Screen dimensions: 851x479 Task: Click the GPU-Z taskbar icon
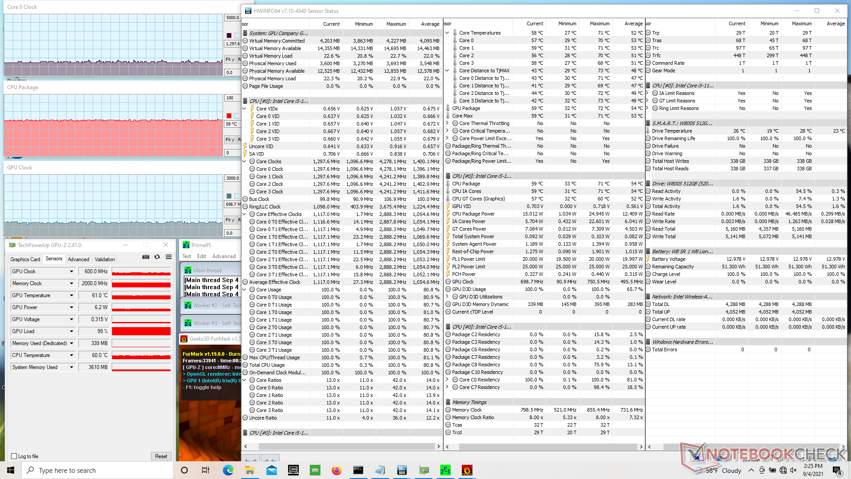(423, 470)
